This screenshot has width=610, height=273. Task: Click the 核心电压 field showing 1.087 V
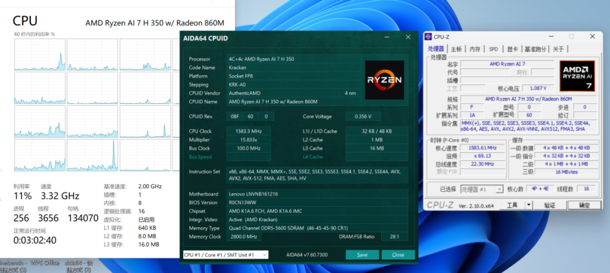point(538,88)
